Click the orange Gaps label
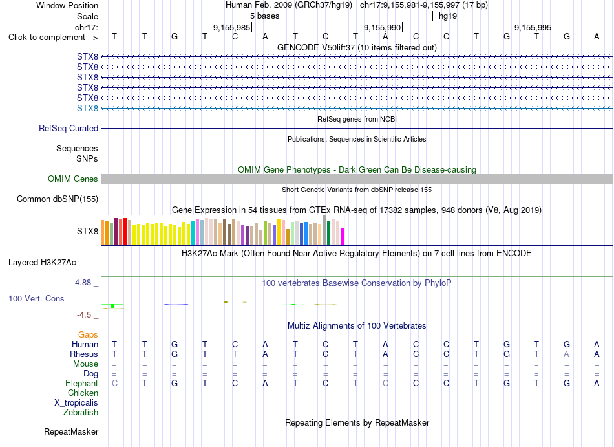Viewport: 614px width, 447px height. [88, 334]
